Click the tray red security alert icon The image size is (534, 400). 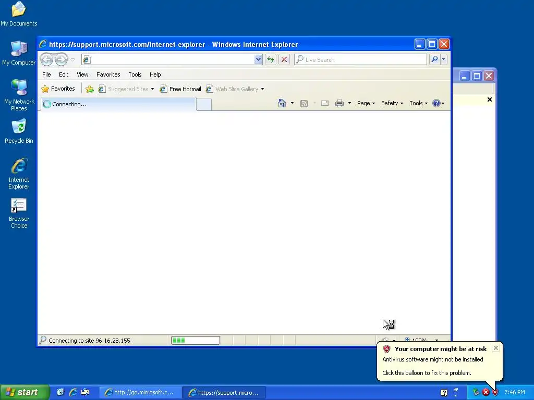[x=495, y=393]
